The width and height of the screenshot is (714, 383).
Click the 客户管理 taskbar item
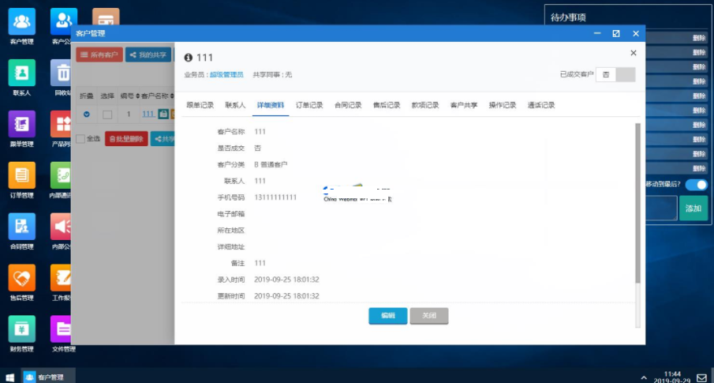[48, 377]
